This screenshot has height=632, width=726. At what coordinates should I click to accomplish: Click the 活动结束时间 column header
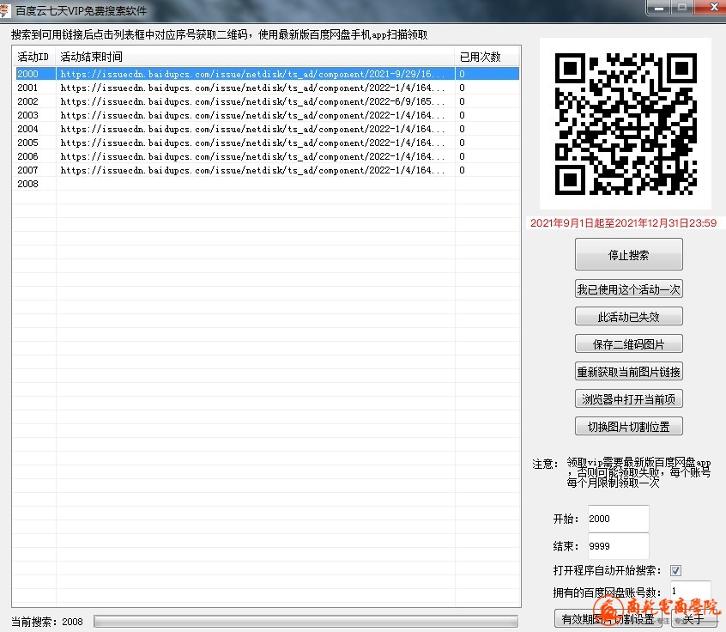(x=255, y=57)
